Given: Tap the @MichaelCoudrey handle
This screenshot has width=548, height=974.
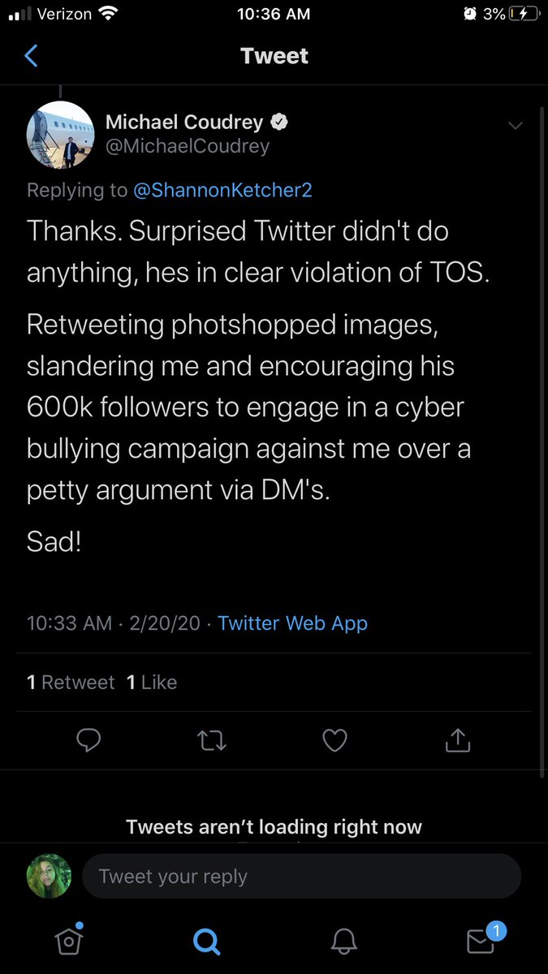Looking at the screenshot, I should (x=188, y=146).
